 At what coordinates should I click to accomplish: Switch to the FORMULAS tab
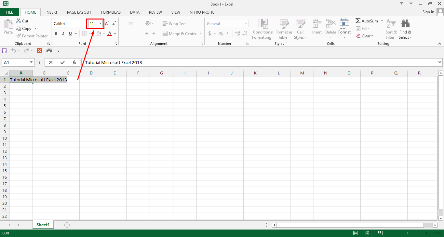tap(111, 12)
